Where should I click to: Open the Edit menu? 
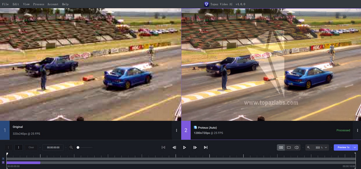pos(16,4)
